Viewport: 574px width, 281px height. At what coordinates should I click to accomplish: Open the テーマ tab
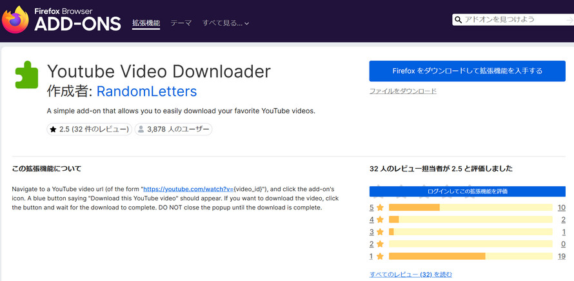tap(181, 23)
